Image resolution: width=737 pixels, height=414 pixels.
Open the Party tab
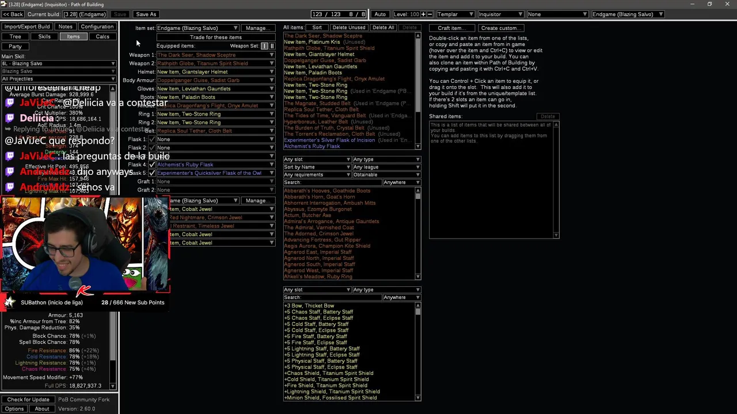click(x=15, y=47)
